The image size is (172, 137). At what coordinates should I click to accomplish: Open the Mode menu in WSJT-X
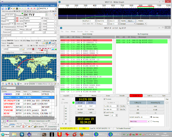coord(73,32)
